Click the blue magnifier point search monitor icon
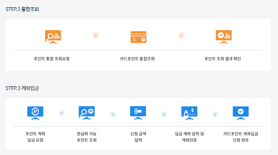This screenshot has width=278, height=155. pos(86,113)
